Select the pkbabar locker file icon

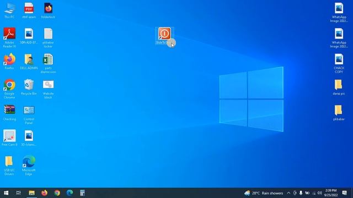coord(48,38)
